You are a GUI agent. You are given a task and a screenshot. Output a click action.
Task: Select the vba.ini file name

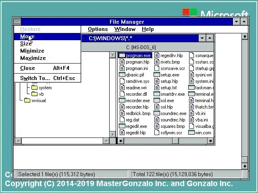(202, 120)
